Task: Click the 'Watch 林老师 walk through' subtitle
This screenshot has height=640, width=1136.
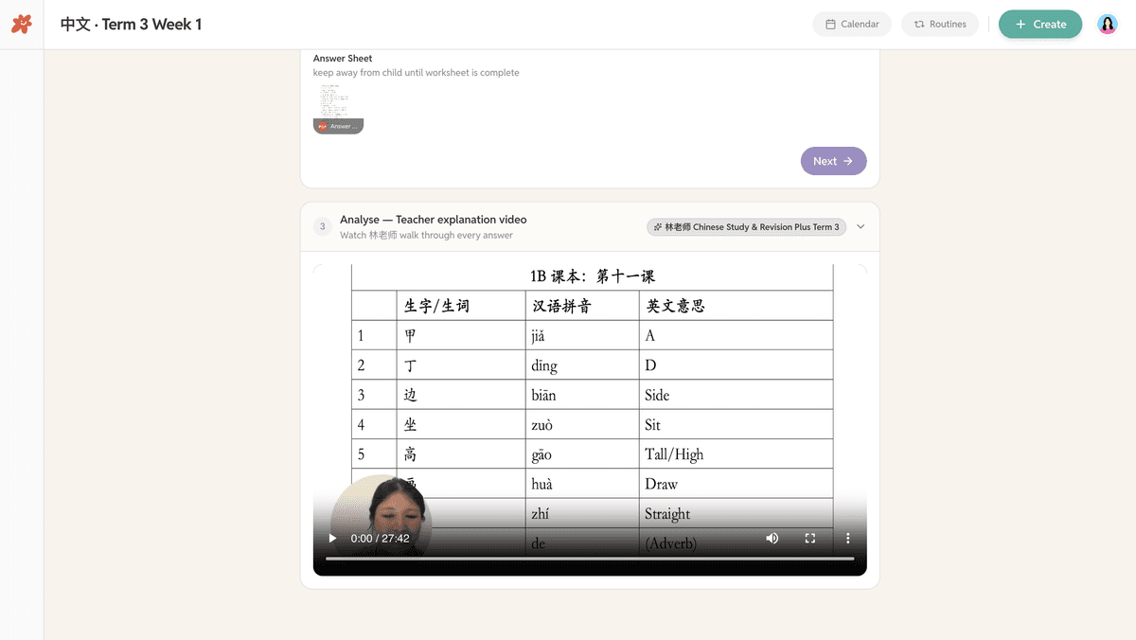Action: click(x=426, y=235)
